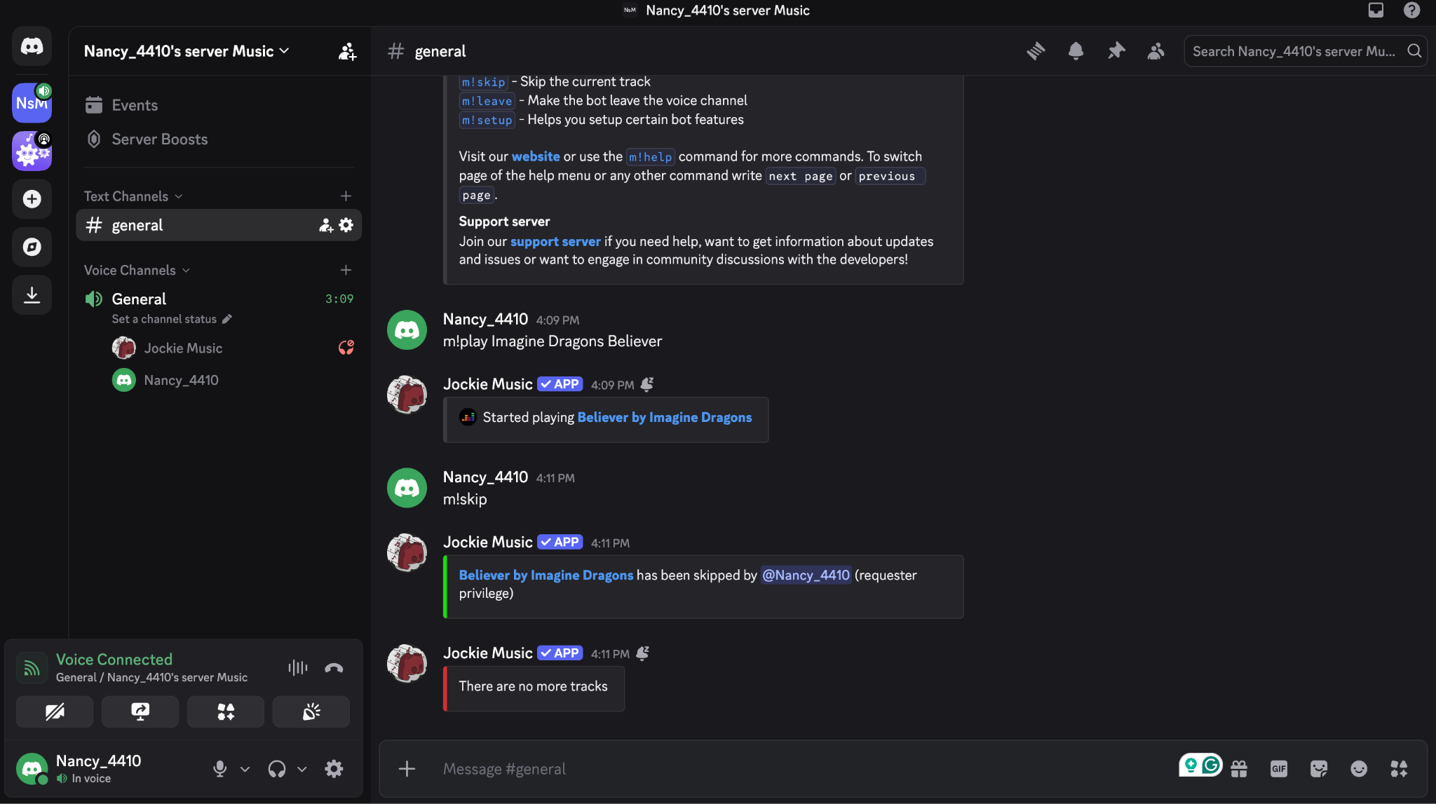
Task: Open the soundboard
Action: pyautogui.click(x=311, y=712)
